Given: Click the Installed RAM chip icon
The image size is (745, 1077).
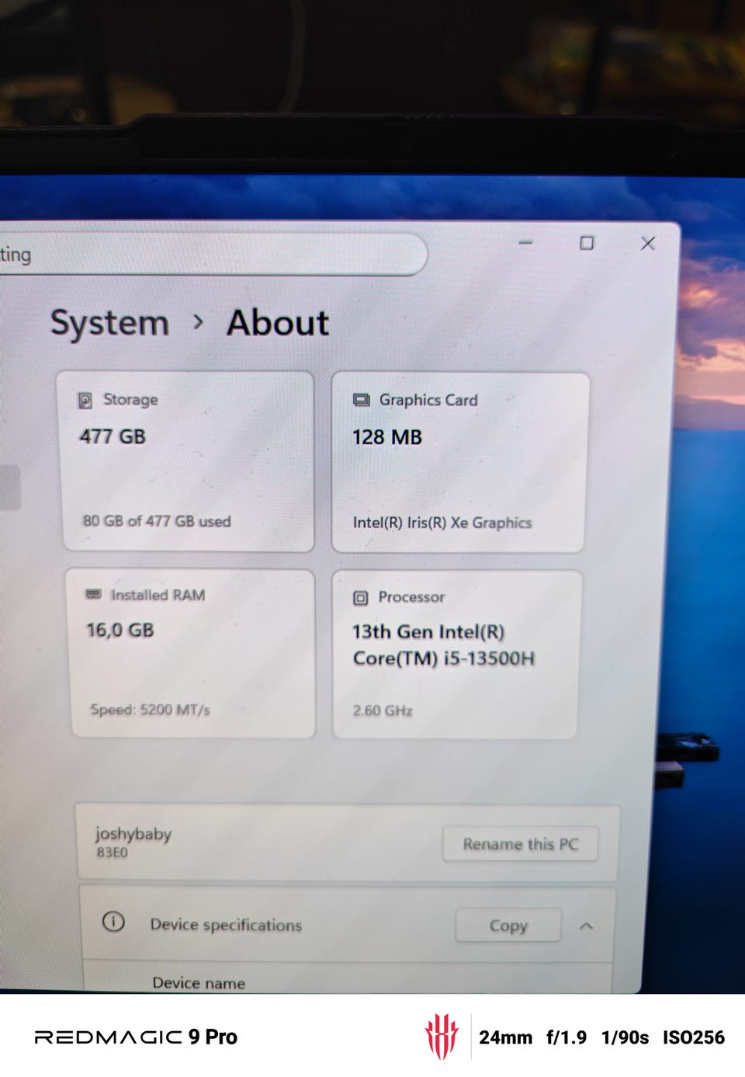Looking at the screenshot, I should 94,594.
